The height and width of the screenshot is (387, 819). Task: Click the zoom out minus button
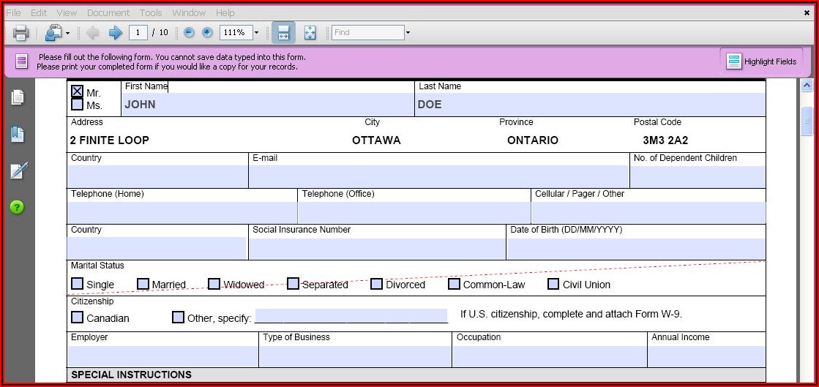click(189, 33)
